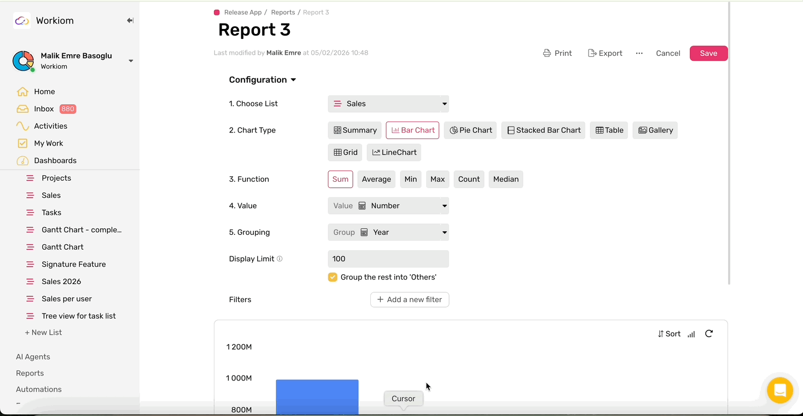
Task: Go to My Work in the sidebar
Action: tap(49, 143)
